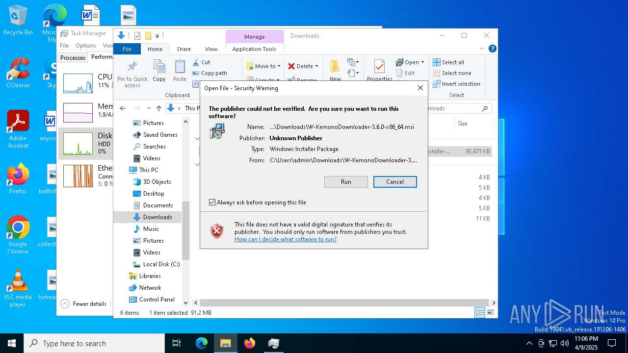Click the Task View taskbar icon
Screen dimensions: 628x353
[177, 343]
